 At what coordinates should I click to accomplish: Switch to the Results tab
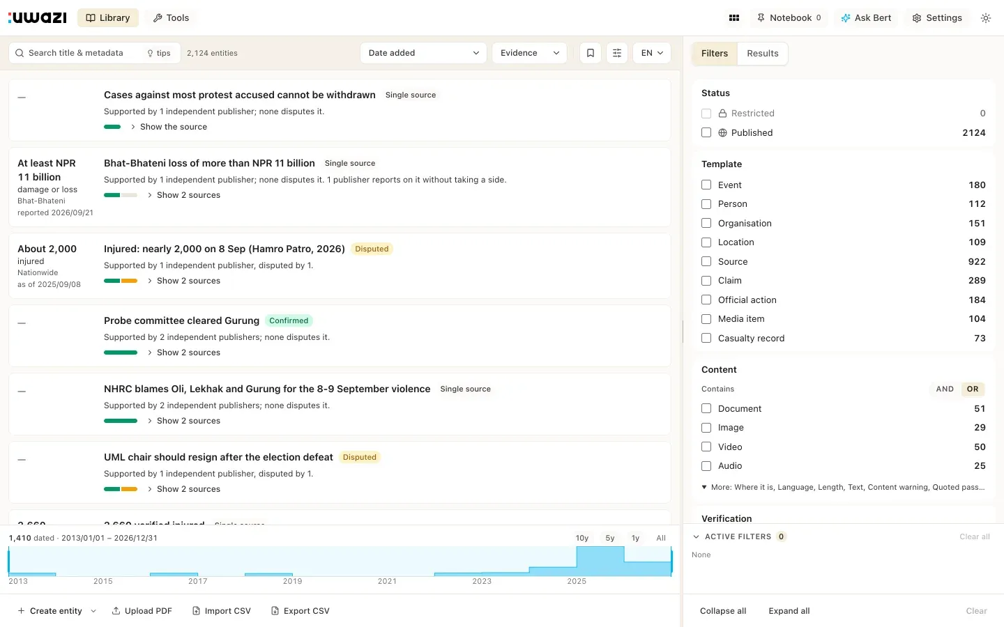click(x=763, y=54)
